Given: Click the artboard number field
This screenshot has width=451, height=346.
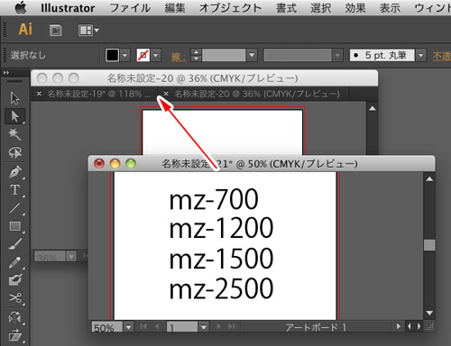Looking at the screenshot, I should point(182,327).
